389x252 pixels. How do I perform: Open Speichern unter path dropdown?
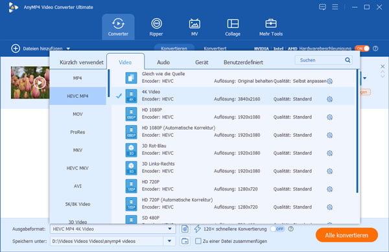click(x=169, y=241)
